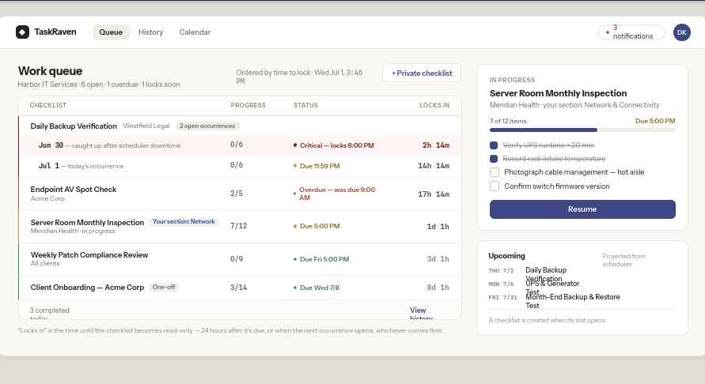Select the Jul 1 today's occurrence row
705x384 pixels.
[240, 166]
